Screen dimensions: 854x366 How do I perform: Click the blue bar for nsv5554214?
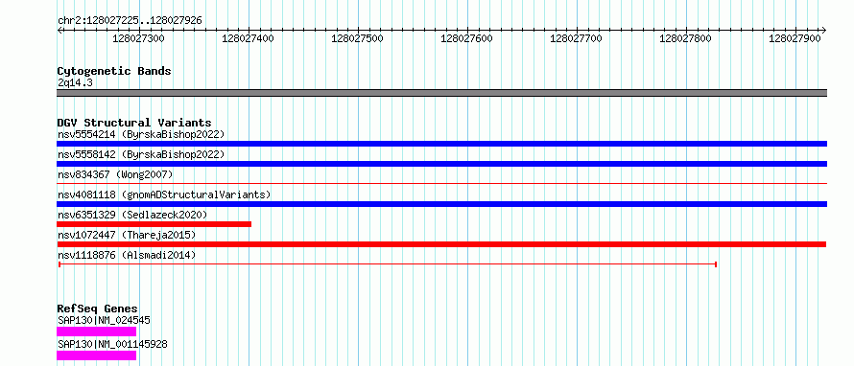(x=441, y=144)
